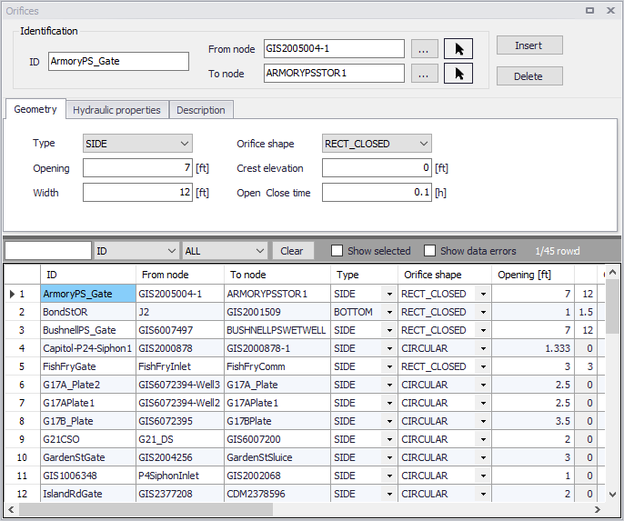Click the ID input field

(118, 61)
